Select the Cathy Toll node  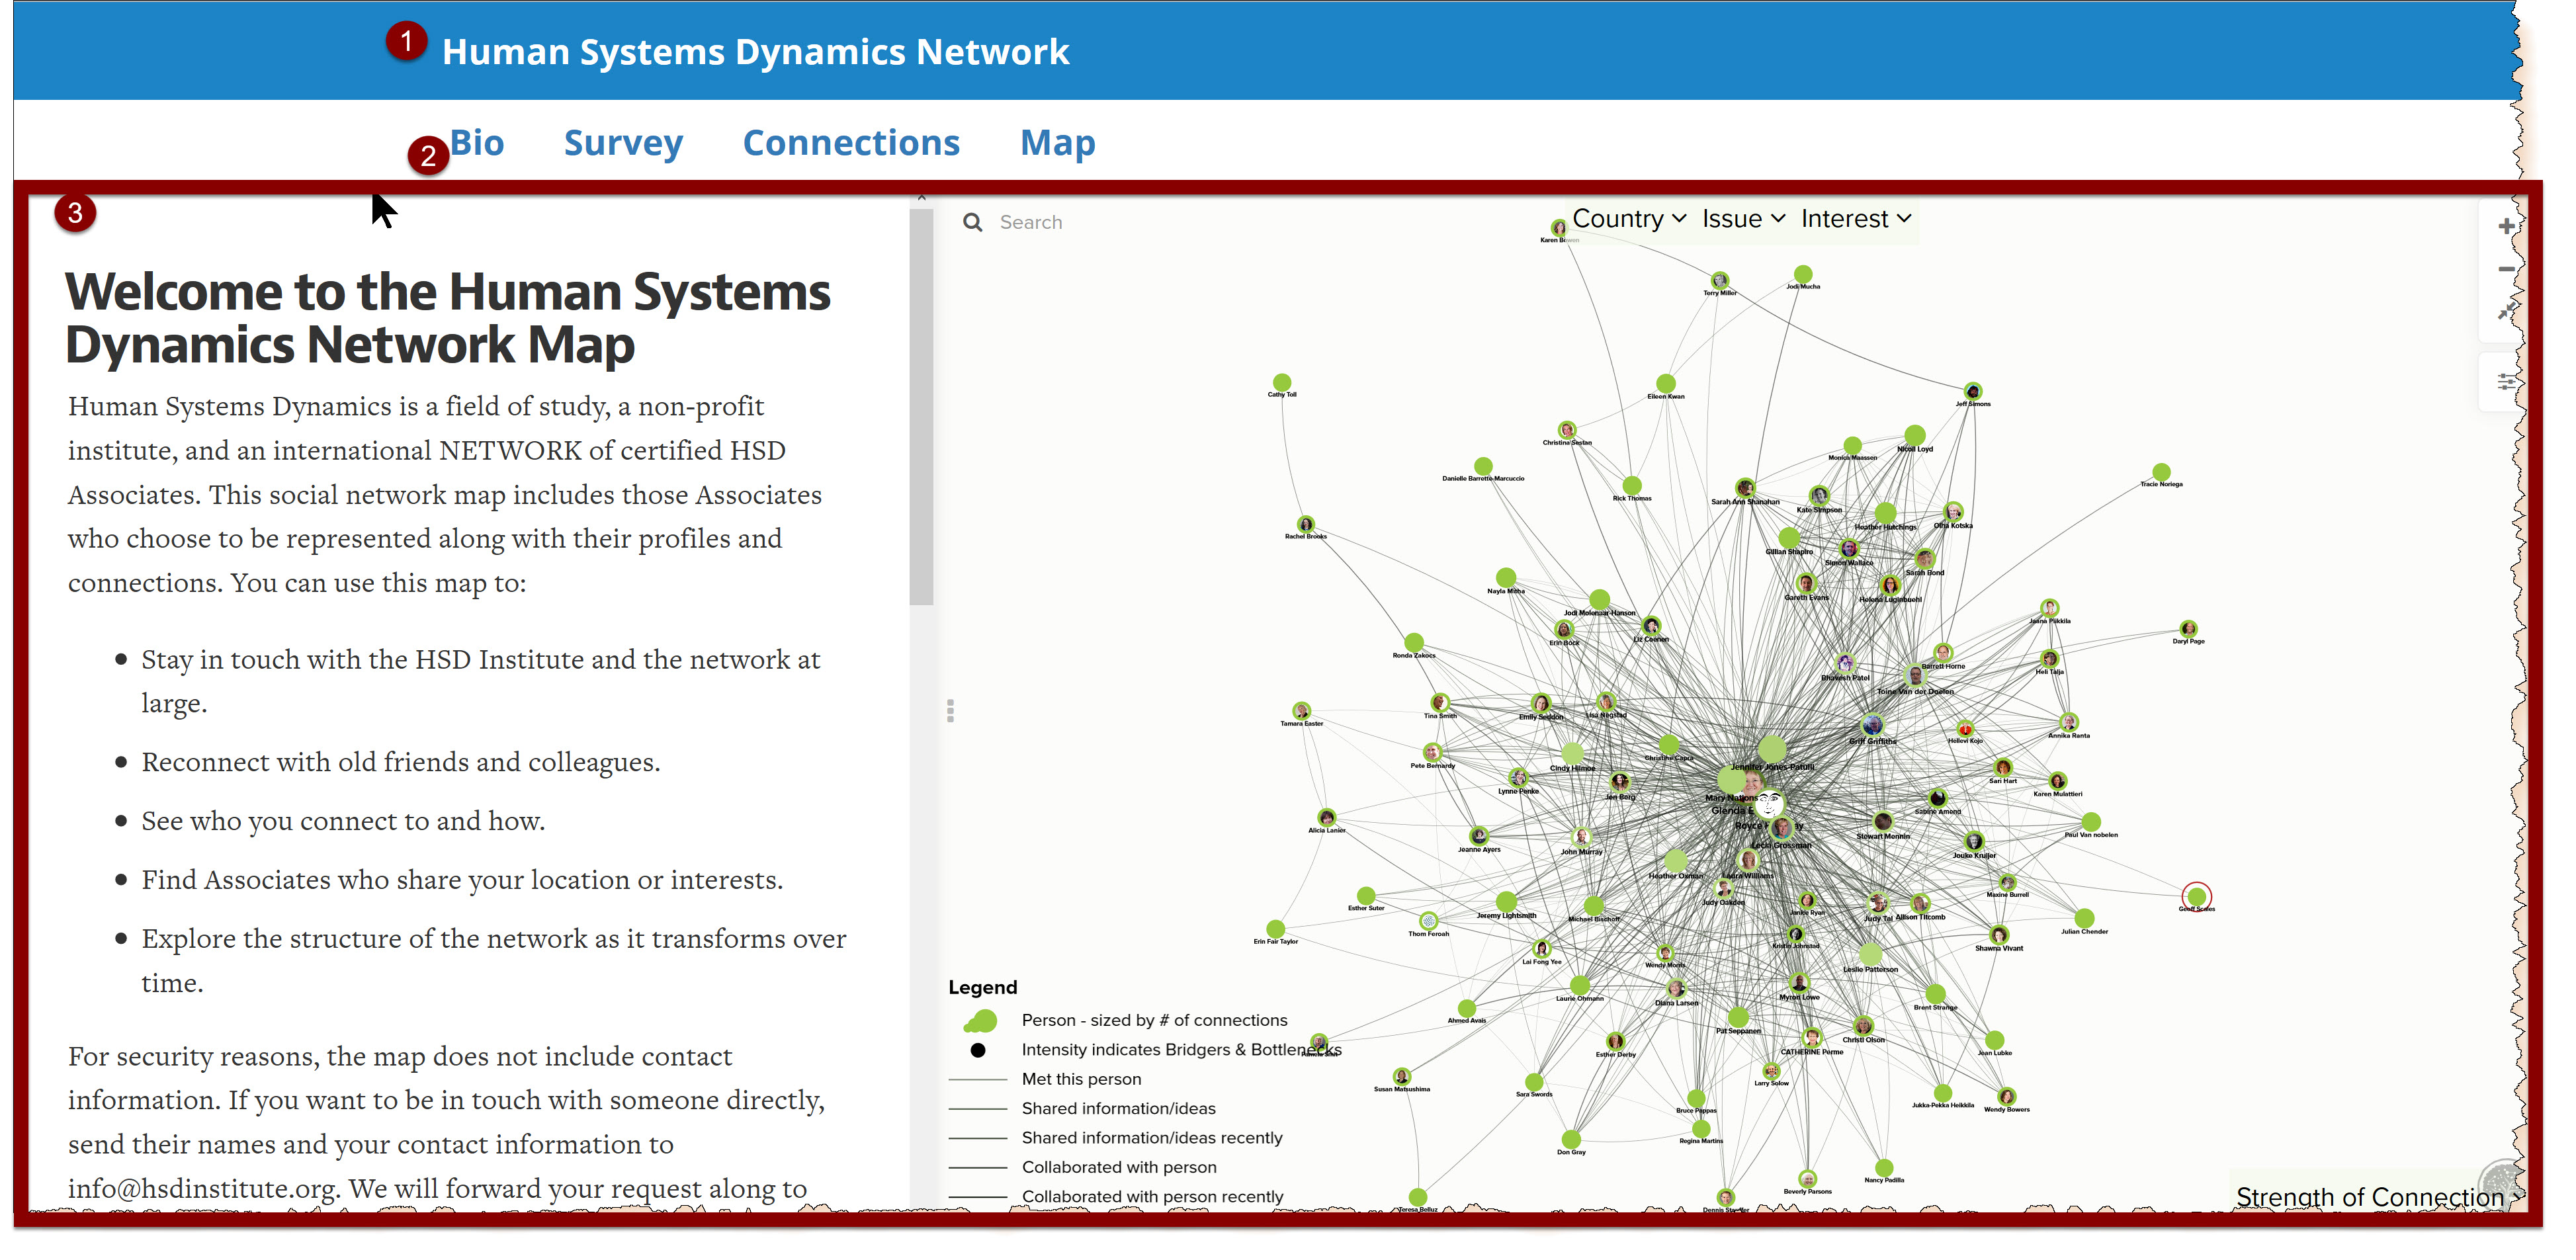tap(1281, 383)
